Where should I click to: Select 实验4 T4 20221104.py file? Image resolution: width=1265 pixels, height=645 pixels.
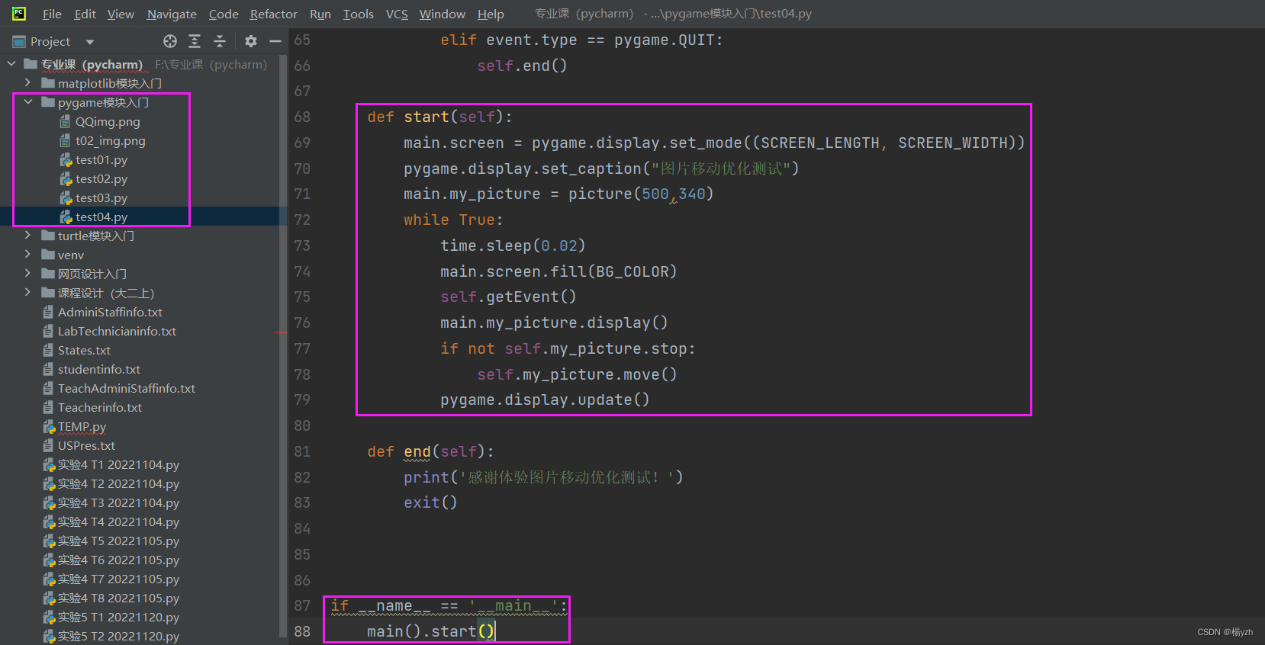[x=118, y=521]
